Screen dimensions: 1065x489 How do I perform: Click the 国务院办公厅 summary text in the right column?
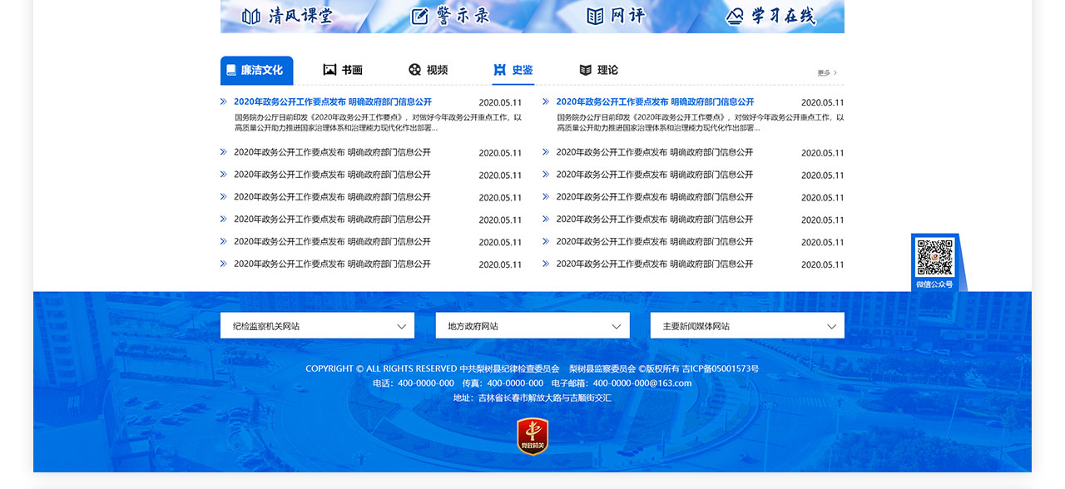[701, 123]
